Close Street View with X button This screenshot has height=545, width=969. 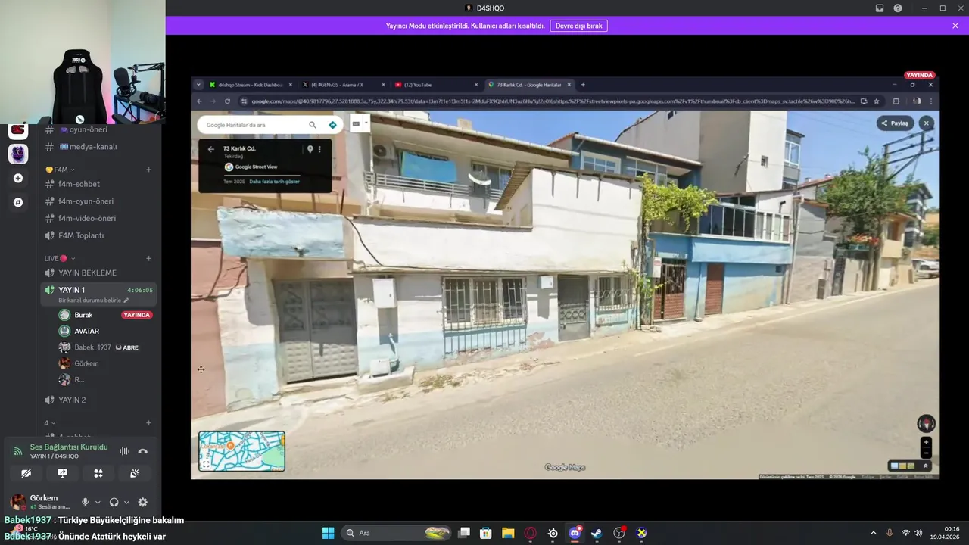[x=926, y=123]
